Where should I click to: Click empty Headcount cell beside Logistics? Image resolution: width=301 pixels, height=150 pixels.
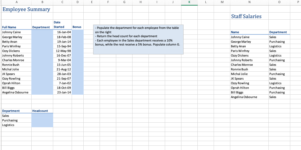pos(42,125)
